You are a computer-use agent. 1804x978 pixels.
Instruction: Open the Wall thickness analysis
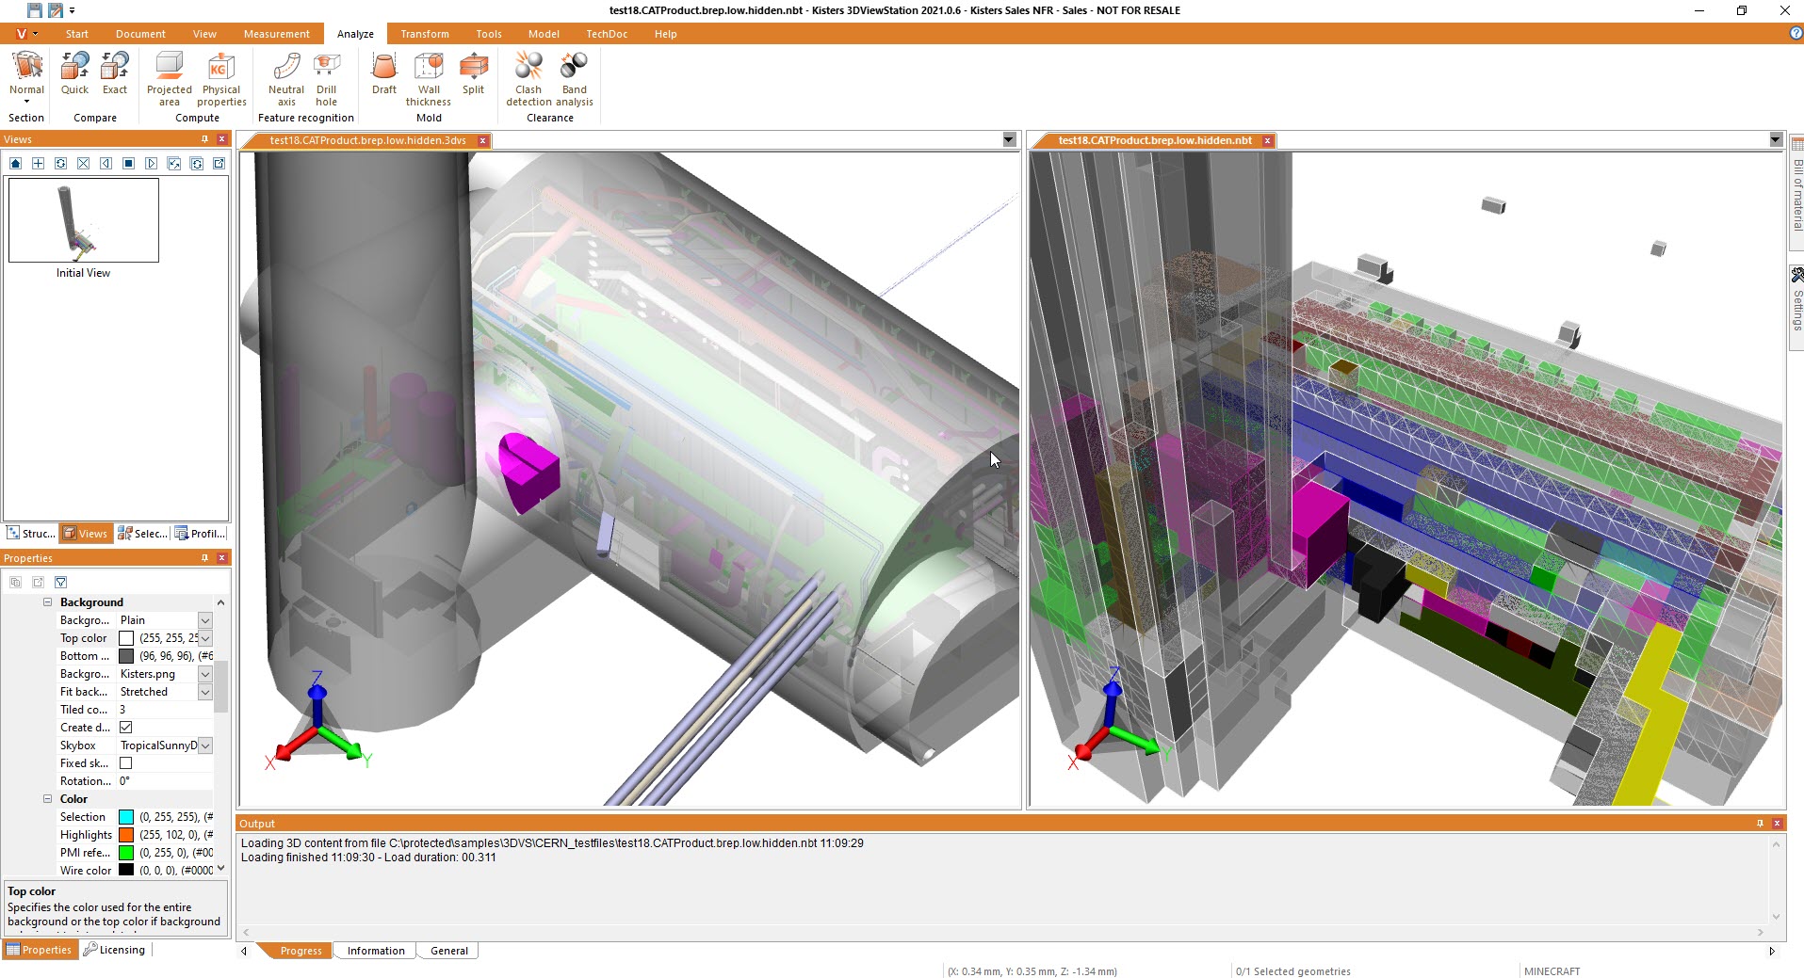click(429, 78)
